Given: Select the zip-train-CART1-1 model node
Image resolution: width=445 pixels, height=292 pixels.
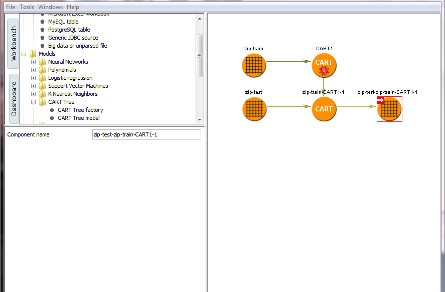Looking at the screenshot, I should coord(324,109).
